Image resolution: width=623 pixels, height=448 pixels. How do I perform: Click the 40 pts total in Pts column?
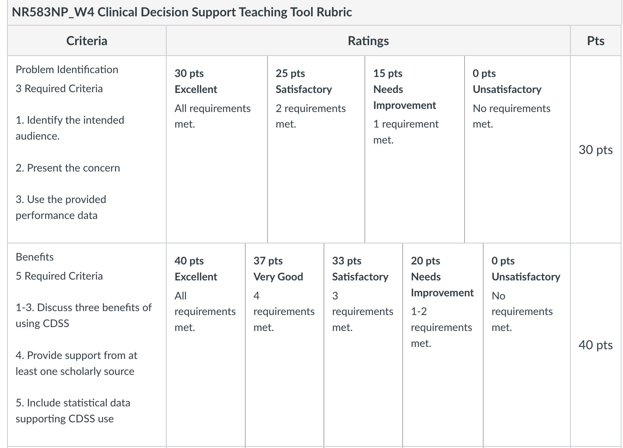596,345
